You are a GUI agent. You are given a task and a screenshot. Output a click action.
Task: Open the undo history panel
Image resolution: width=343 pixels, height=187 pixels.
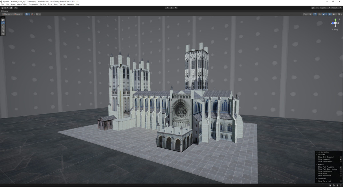click(312, 8)
